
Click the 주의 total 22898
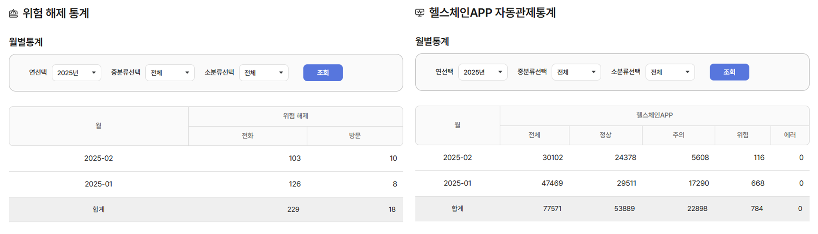(697, 209)
